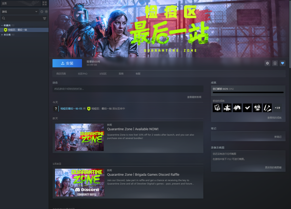This screenshot has width=291, height=209.
Task: Open the 社区中心 tab
Action: click(83, 74)
